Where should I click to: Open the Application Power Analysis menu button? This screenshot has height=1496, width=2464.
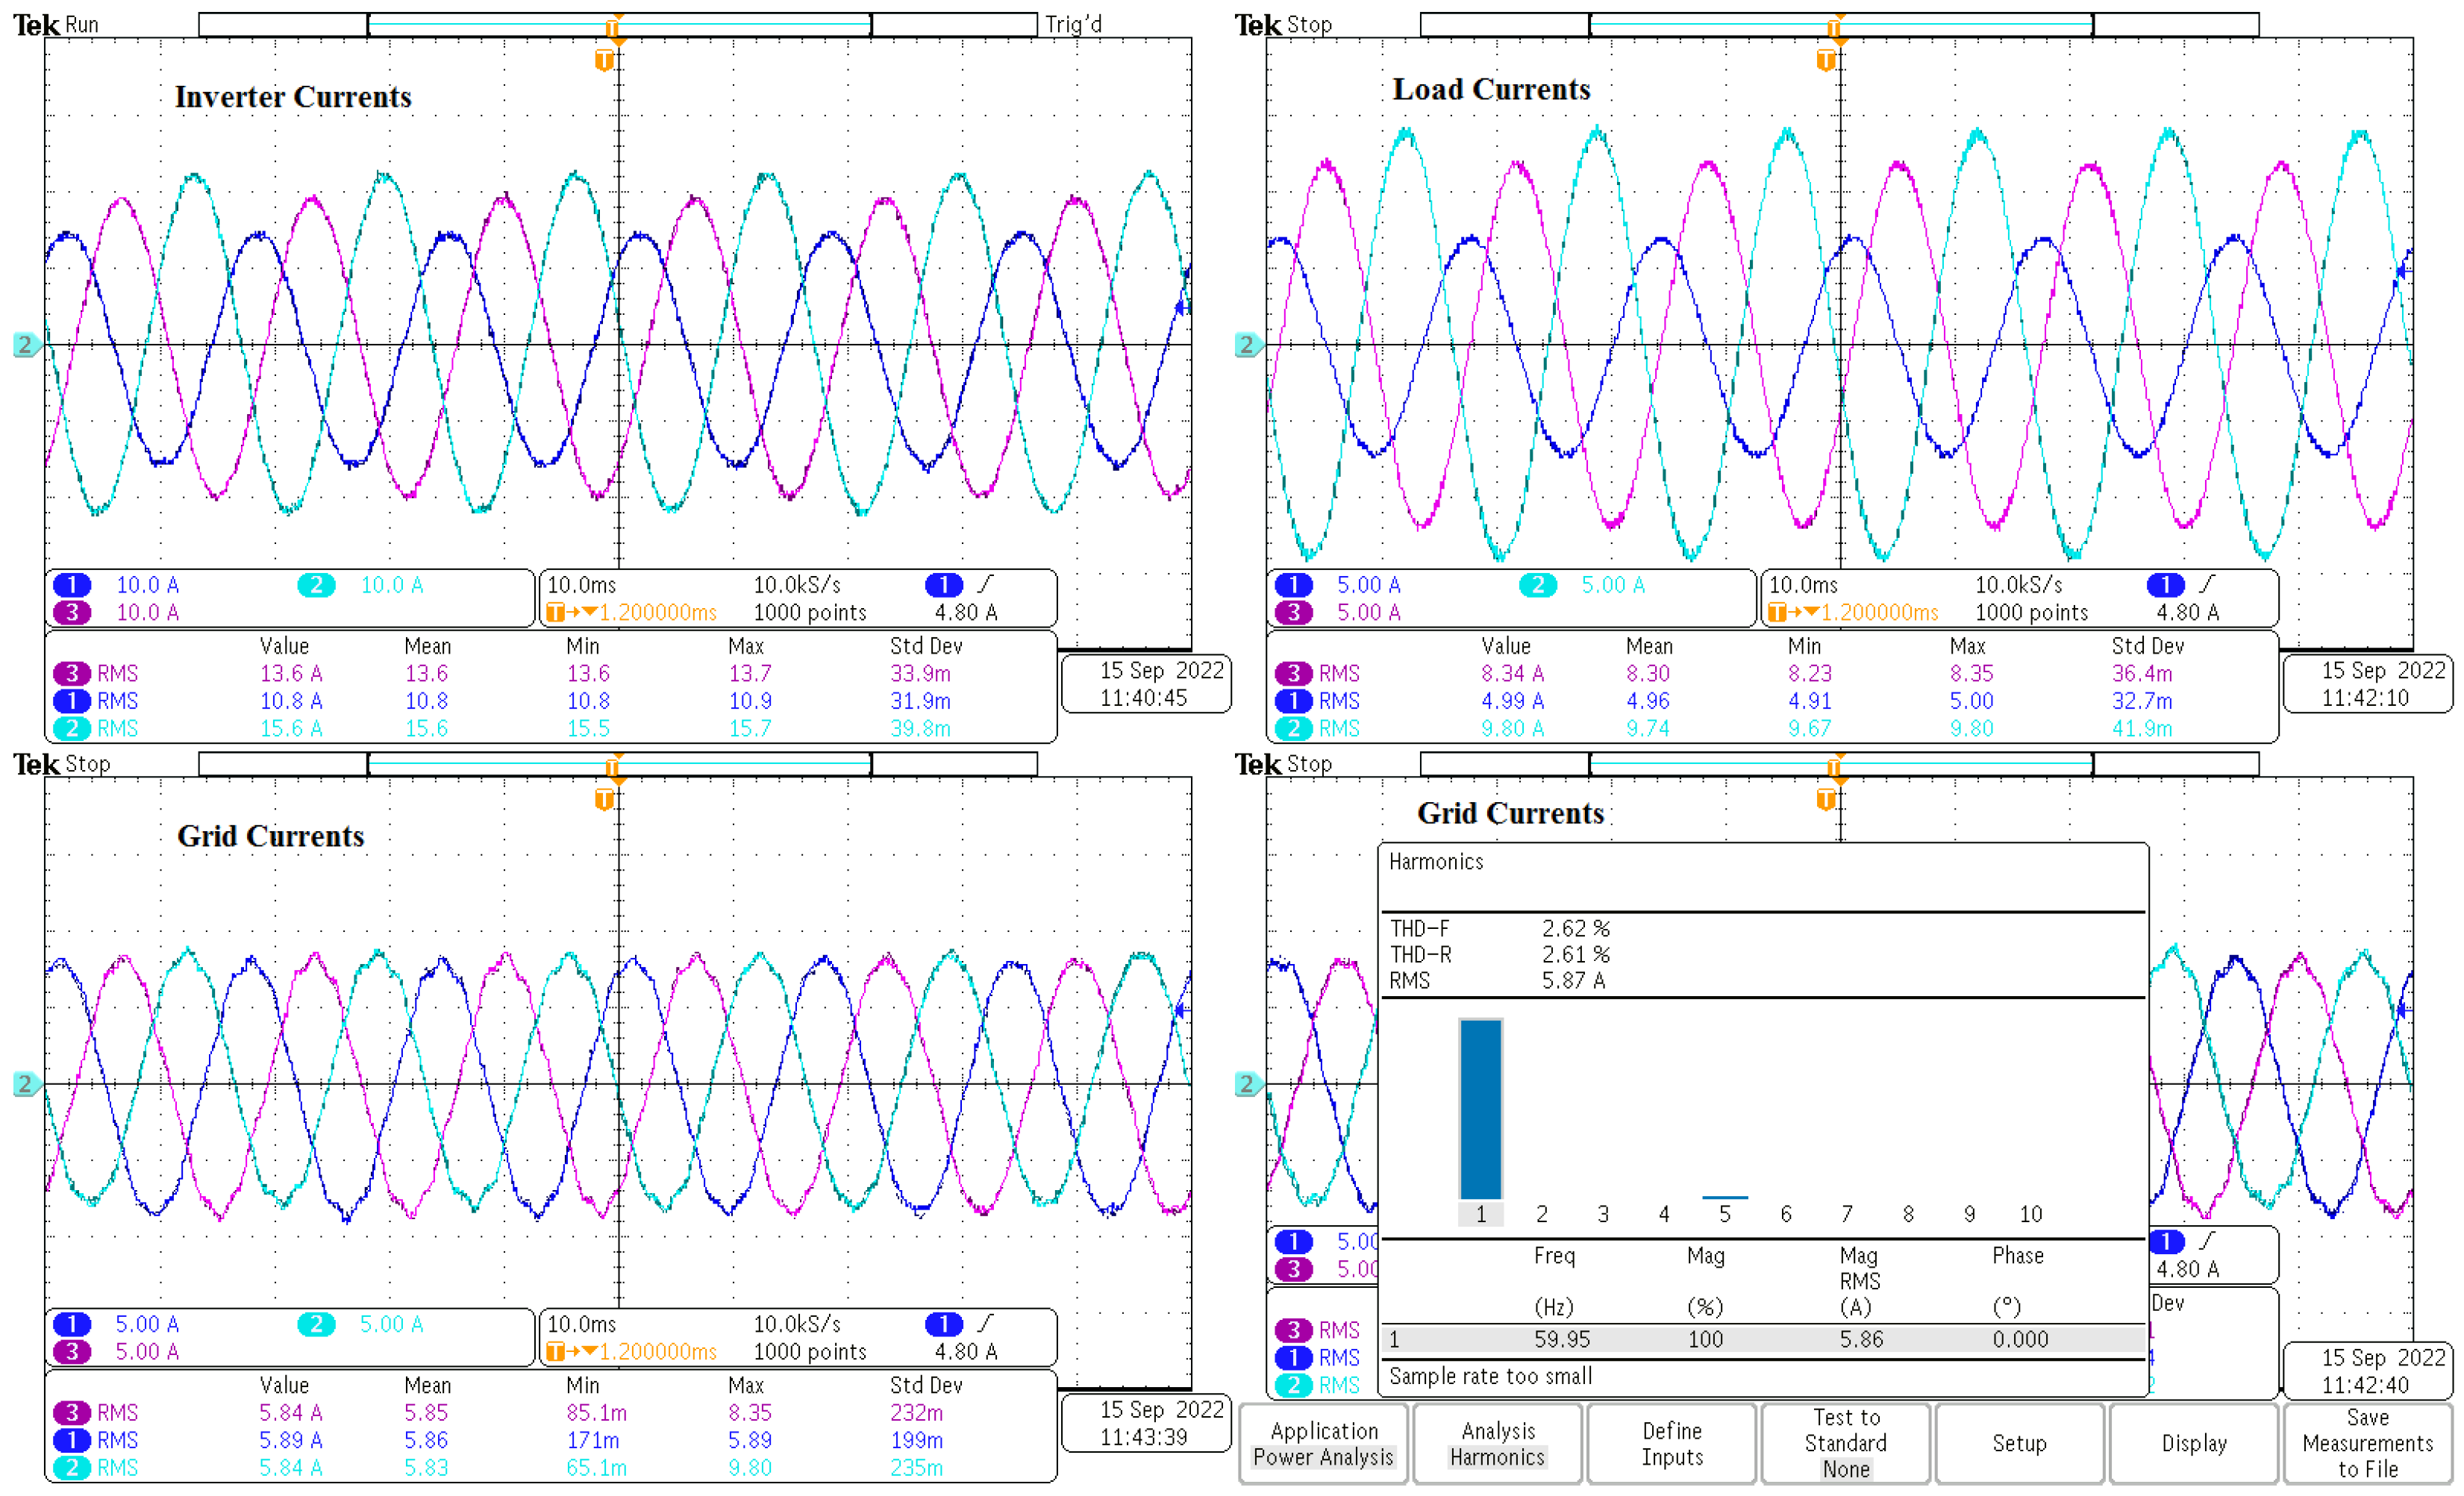pos(1323,1443)
